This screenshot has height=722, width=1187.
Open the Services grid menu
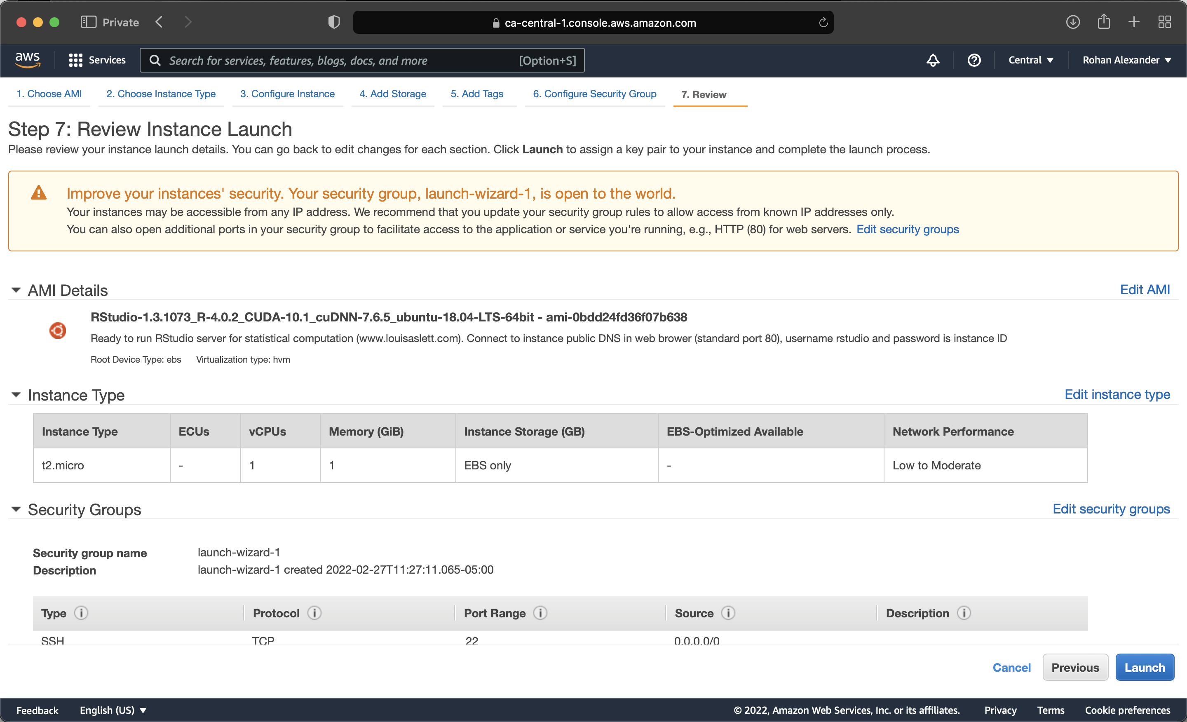(x=97, y=60)
